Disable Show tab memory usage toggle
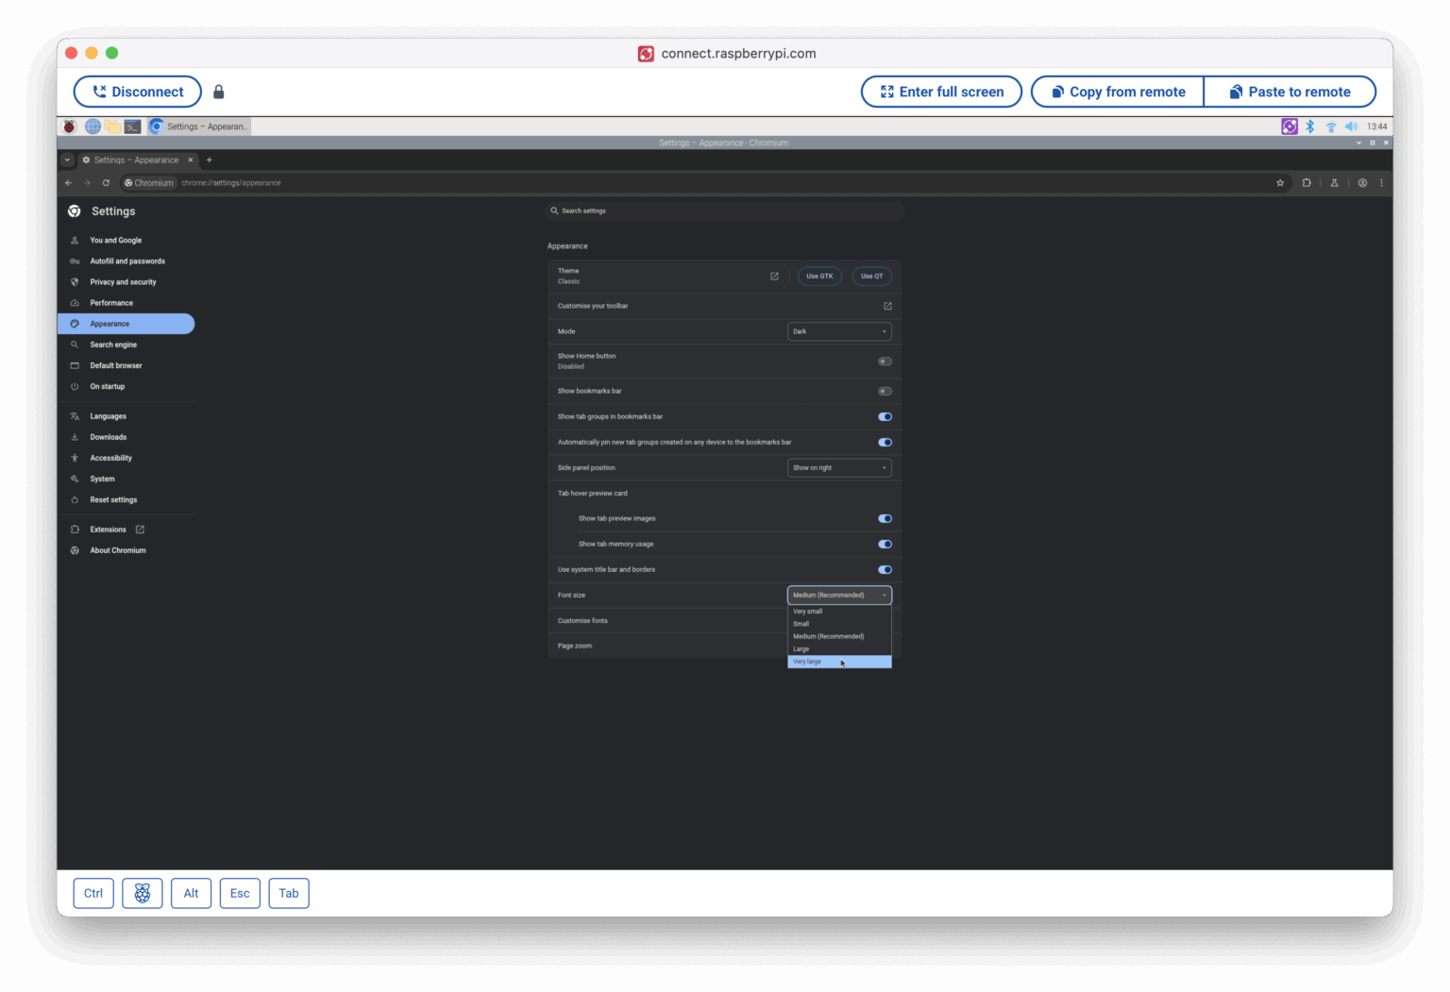This screenshot has height=992, width=1450. [x=885, y=545]
